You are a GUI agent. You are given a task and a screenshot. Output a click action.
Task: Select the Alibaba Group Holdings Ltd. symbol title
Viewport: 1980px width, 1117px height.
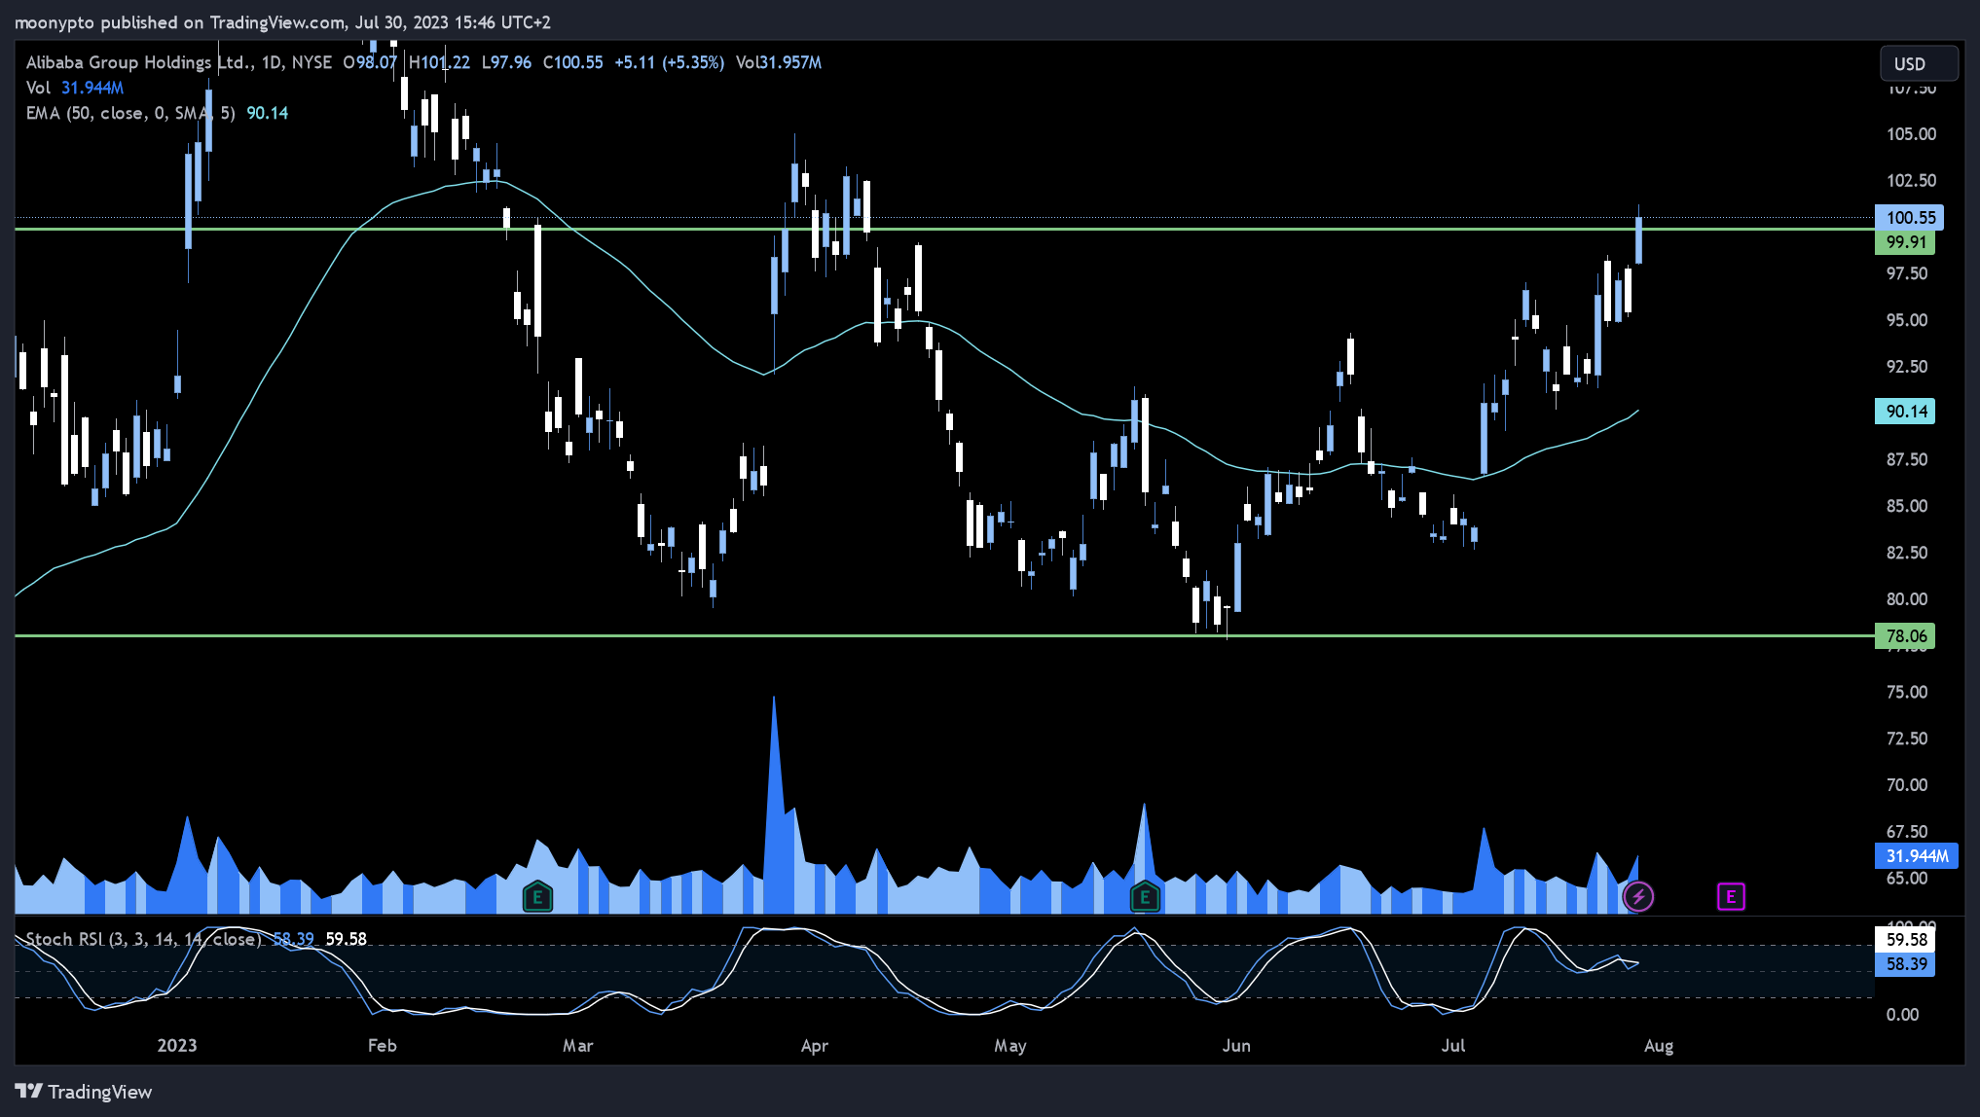pyautogui.click(x=140, y=62)
